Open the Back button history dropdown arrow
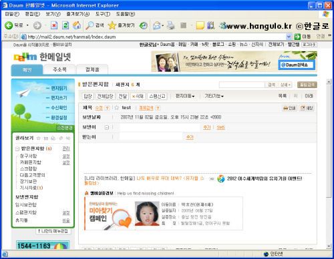 (x=27, y=25)
